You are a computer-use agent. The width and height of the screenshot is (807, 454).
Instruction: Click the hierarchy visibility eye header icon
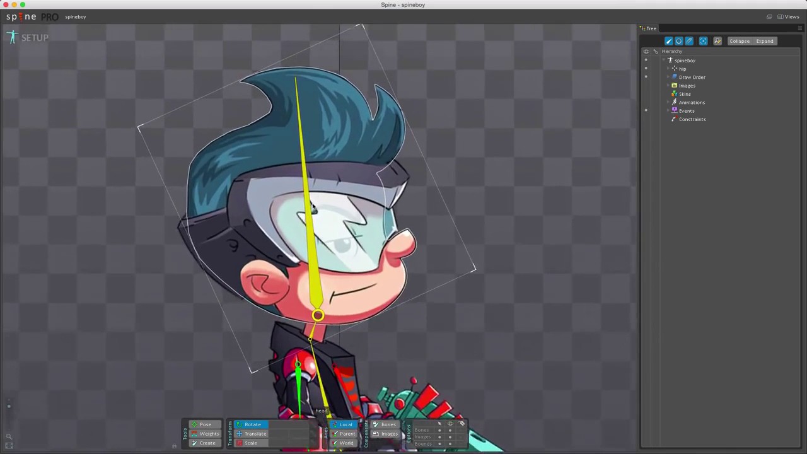tap(646, 52)
